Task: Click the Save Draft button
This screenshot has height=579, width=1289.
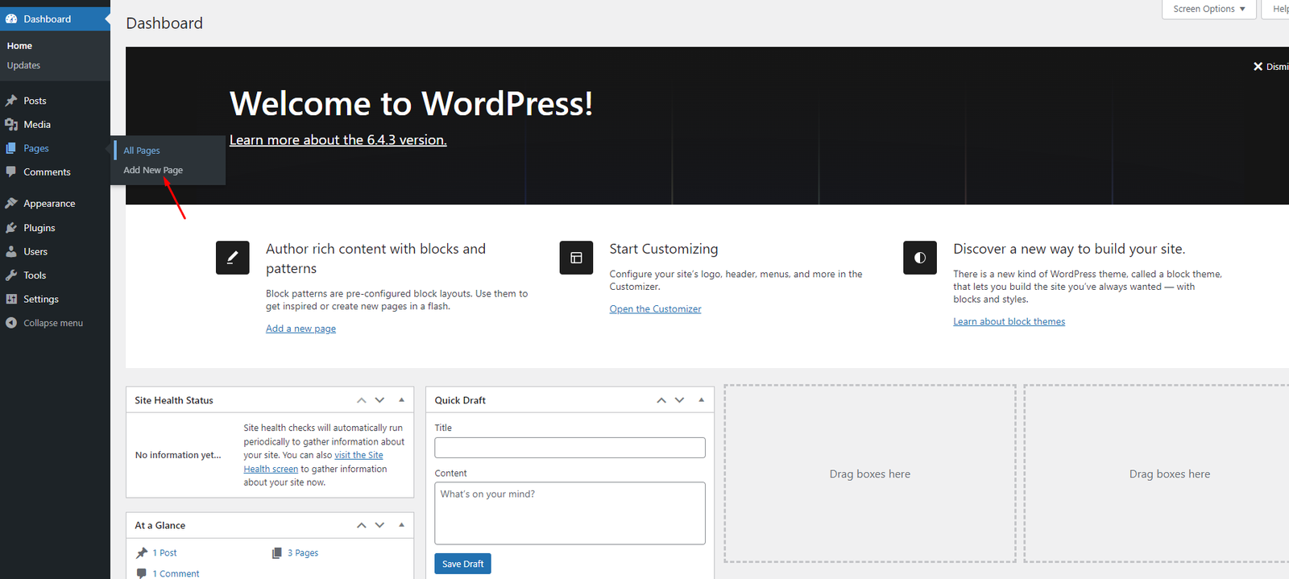Action: coord(462,564)
